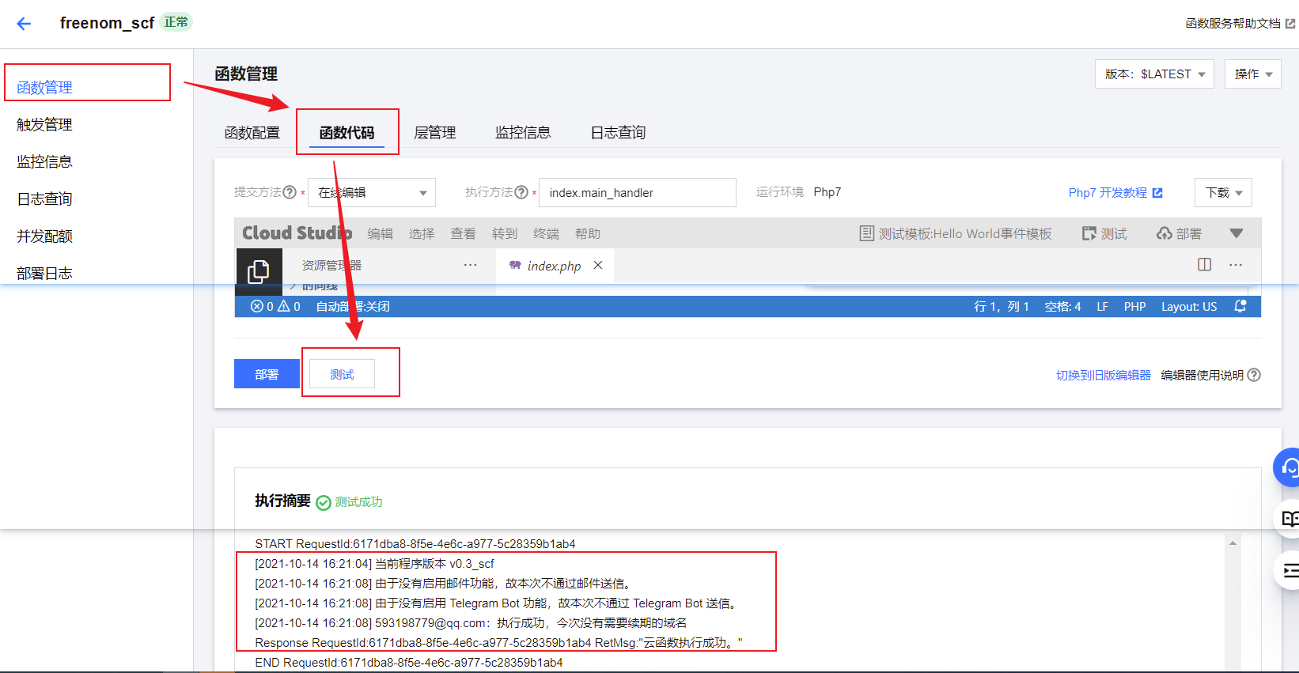Toggle 自动部署:关闭 in the status bar
The image size is (1299, 673).
tap(352, 307)
